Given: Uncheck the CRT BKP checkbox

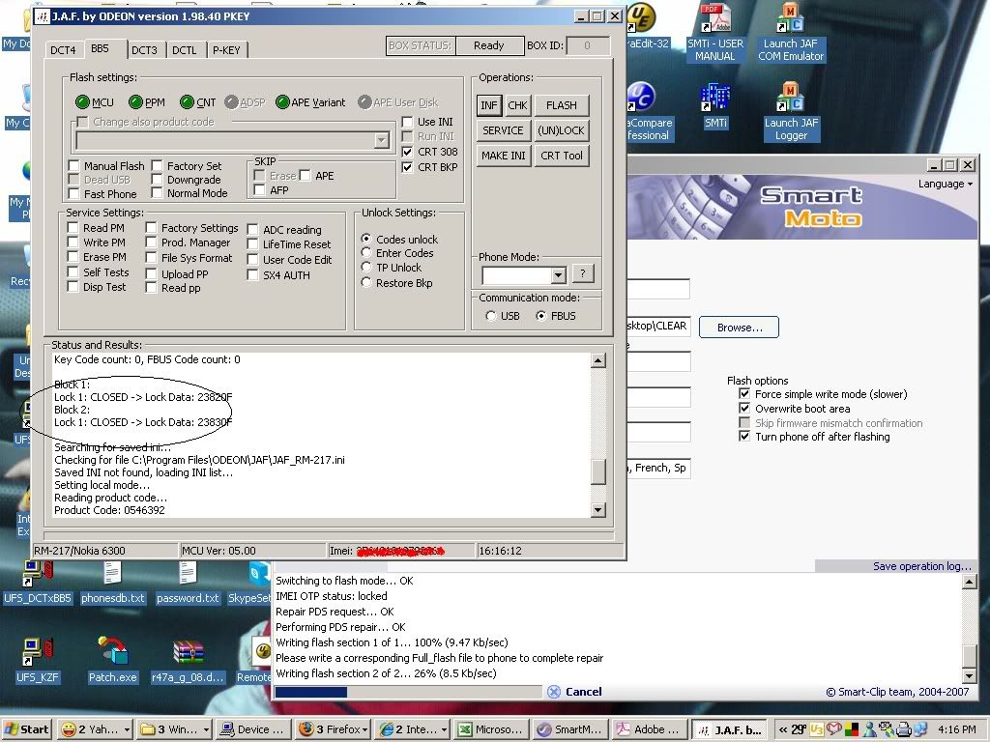Looking at the screenshot, I should 408,167.
